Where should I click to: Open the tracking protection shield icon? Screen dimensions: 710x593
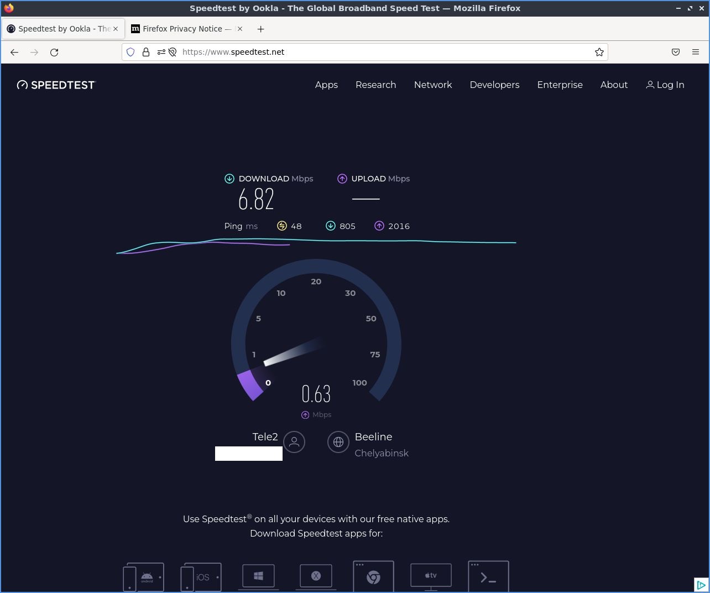point(130,52)
